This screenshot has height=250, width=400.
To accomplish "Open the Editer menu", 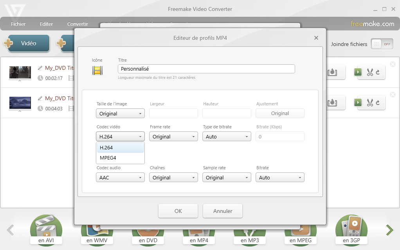I will tap(46, 24).
